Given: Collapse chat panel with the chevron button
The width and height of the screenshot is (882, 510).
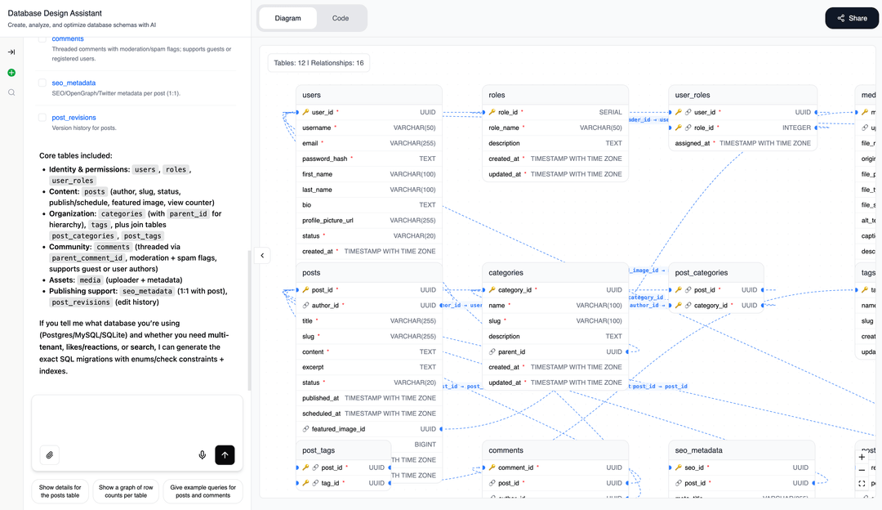Looking at the screenshot, I should pyautogui.click(x=262, y=256).
